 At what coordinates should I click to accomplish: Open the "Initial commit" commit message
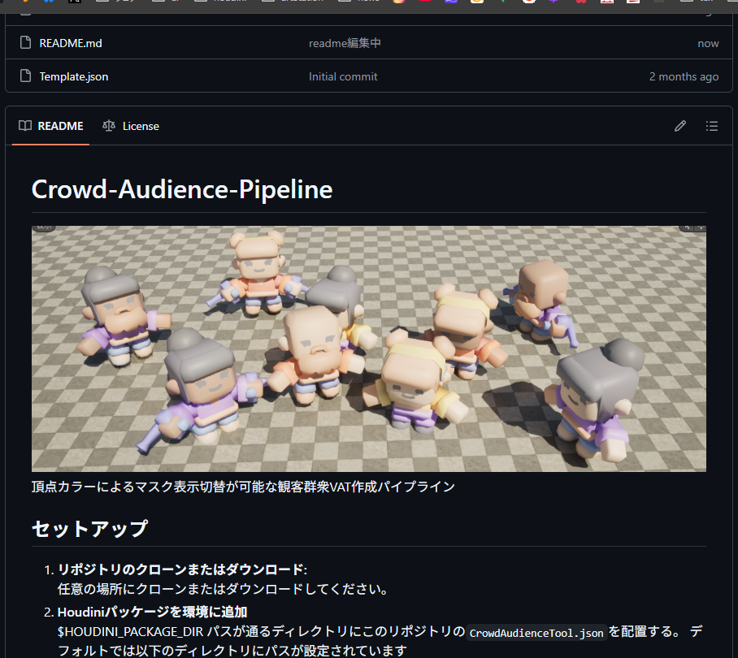(x=343, y=76)
